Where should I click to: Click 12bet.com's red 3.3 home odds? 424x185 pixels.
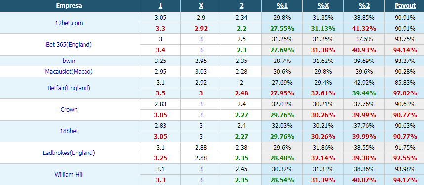(160, 29)
